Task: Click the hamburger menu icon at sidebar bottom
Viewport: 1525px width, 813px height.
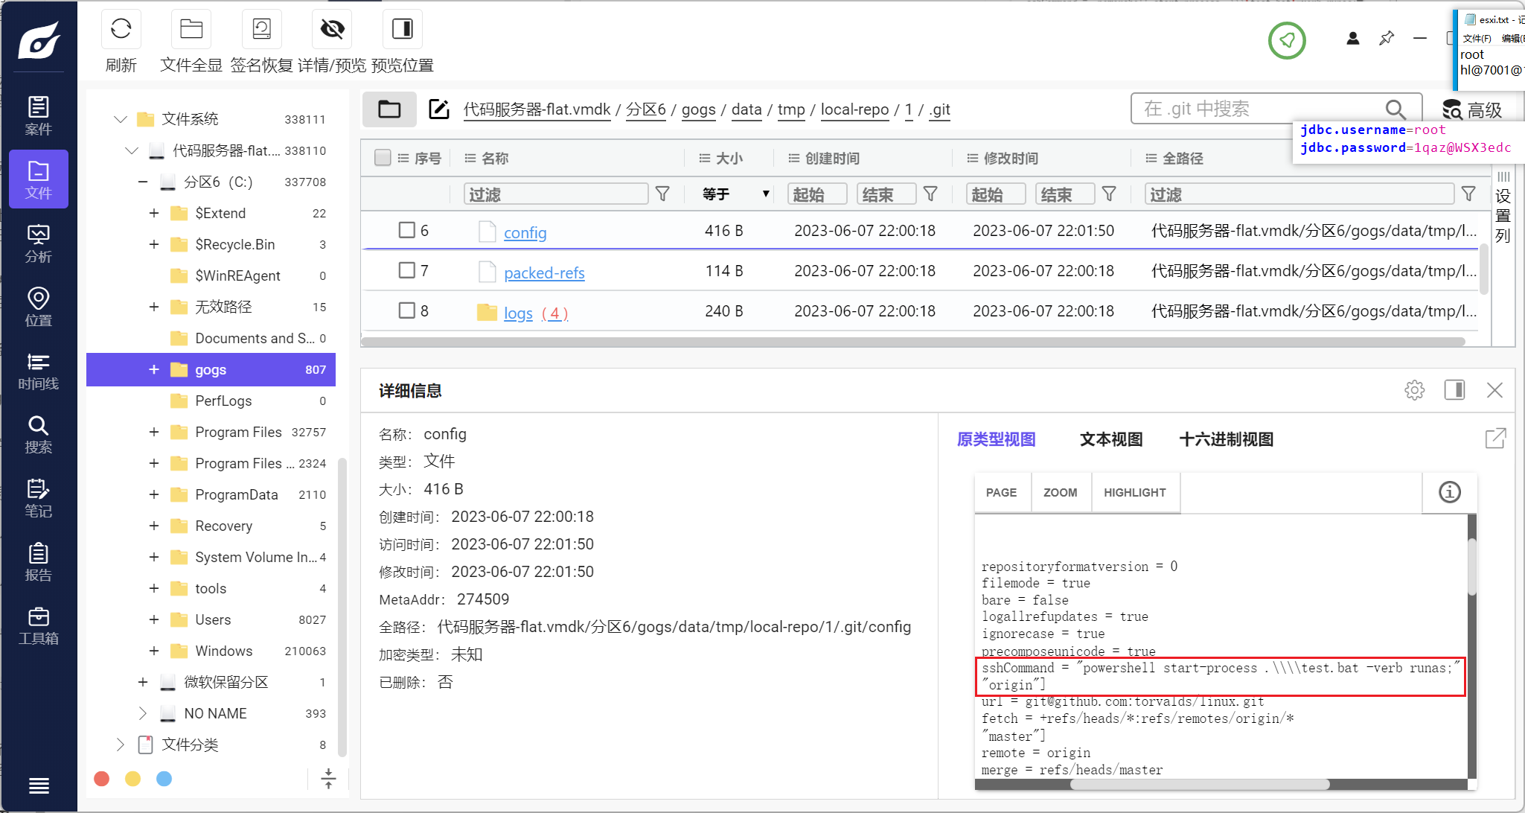Action: pos(39,785)
